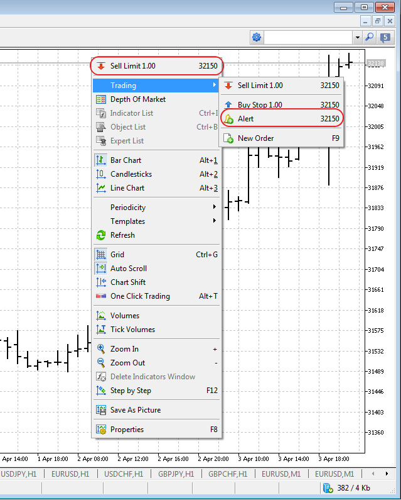
Task: Click the Properties icon
Action: (x=101, y=430)
